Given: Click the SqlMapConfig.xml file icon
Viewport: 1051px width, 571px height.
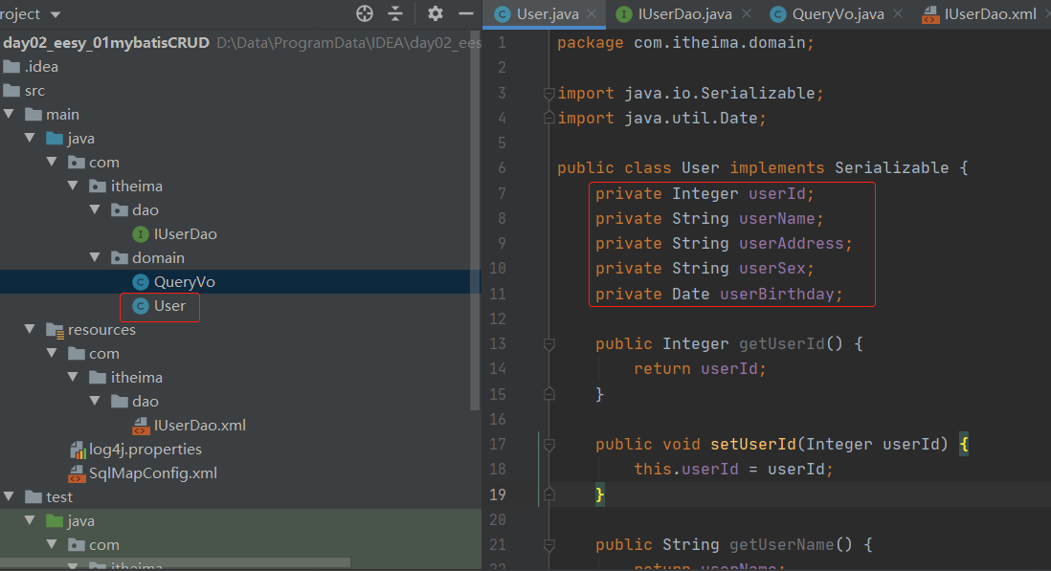Looking at the screenshot, I should coord(78,474).
